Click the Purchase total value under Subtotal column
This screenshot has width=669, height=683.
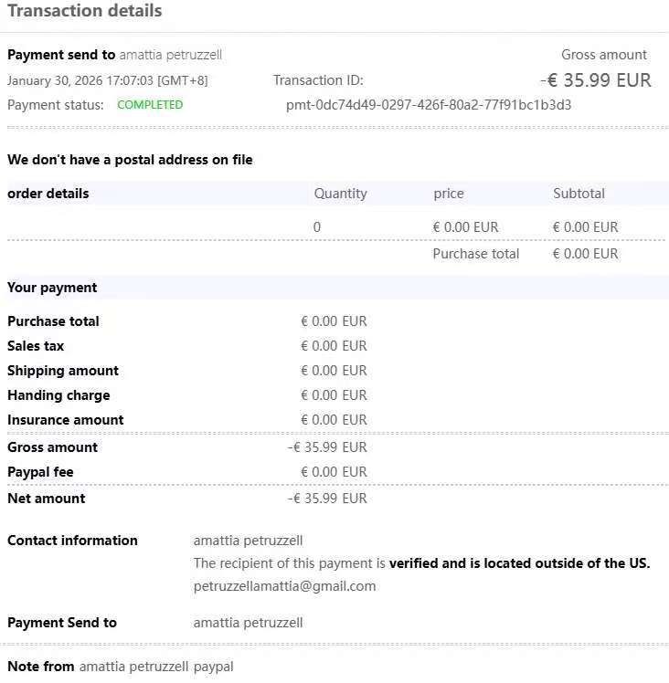585,254
